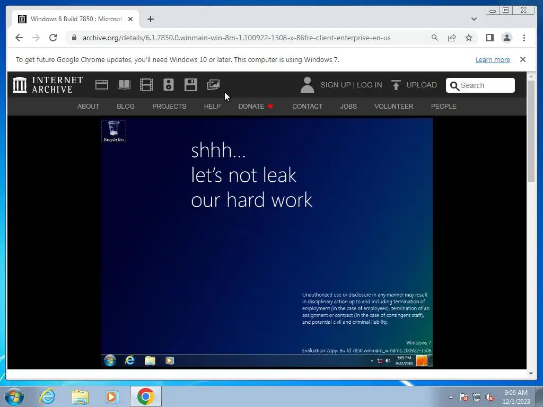Click the address bar URL
This screenshot has height=407, width=543.
[x=237, y=38]
